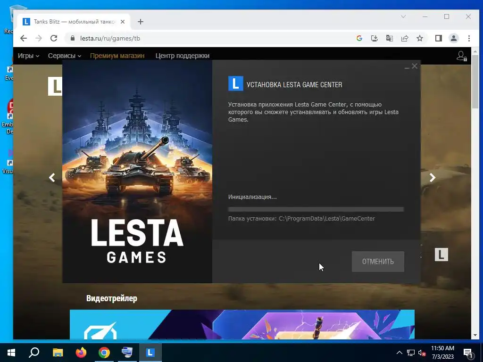Screen dimensions: 483x362
Task: Open Chrome profile avatar
Action: (454, 38)
